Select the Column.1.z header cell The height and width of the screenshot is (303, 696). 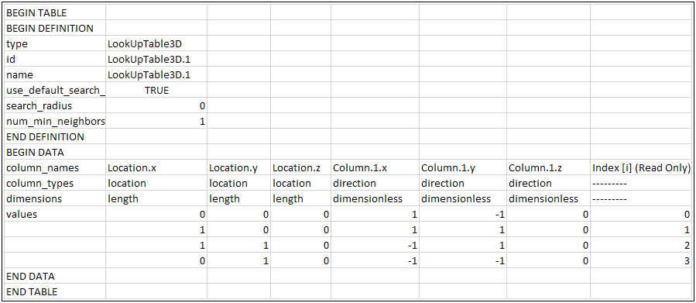click(x=549, y=168)
